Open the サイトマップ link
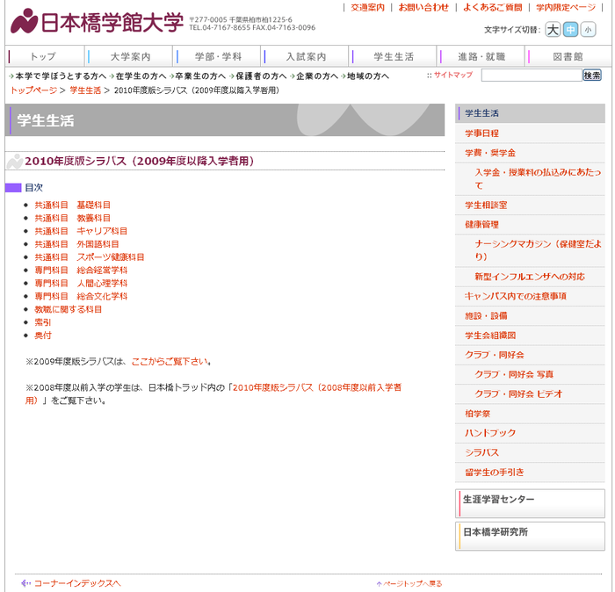Viewport: 615px width, 592px height. (453, 75)
